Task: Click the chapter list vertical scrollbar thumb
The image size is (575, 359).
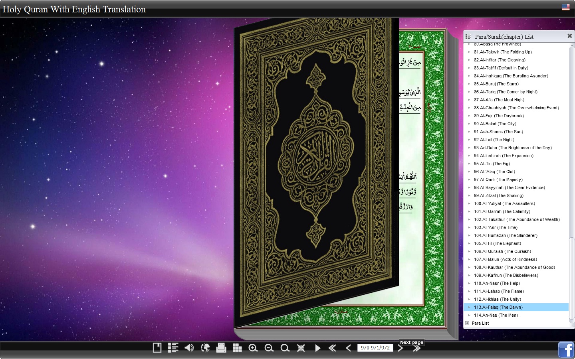Action: pos(572,278)
